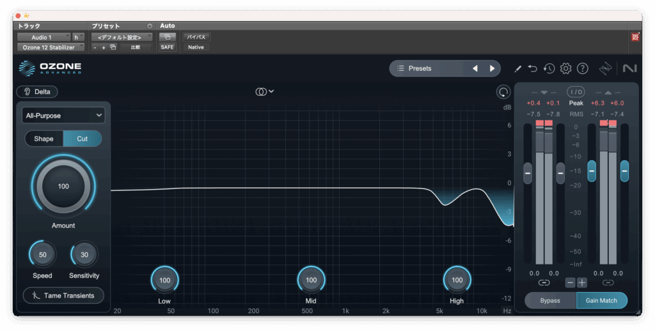Toggle Gain Match off
Screen dimensions: 655x331
coord(601,300)
